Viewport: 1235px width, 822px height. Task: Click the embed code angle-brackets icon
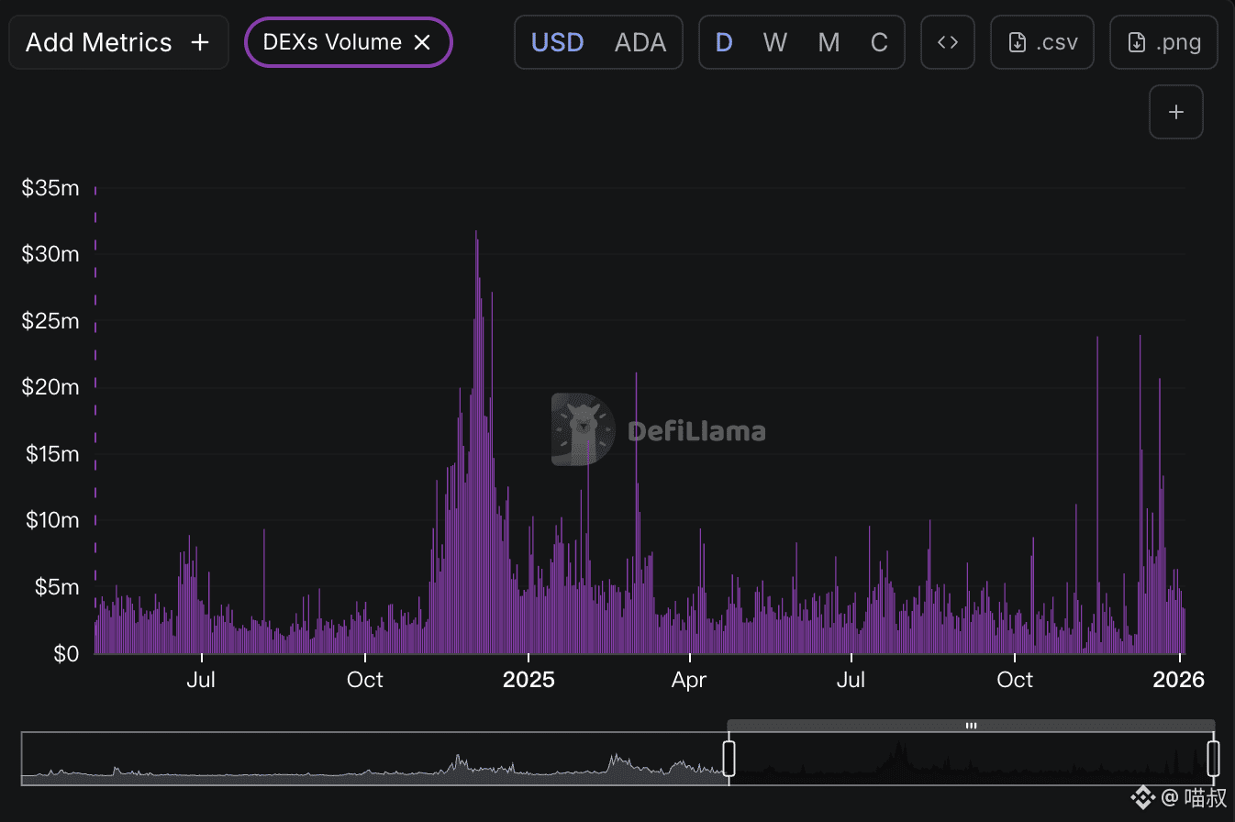coord(948,42)
